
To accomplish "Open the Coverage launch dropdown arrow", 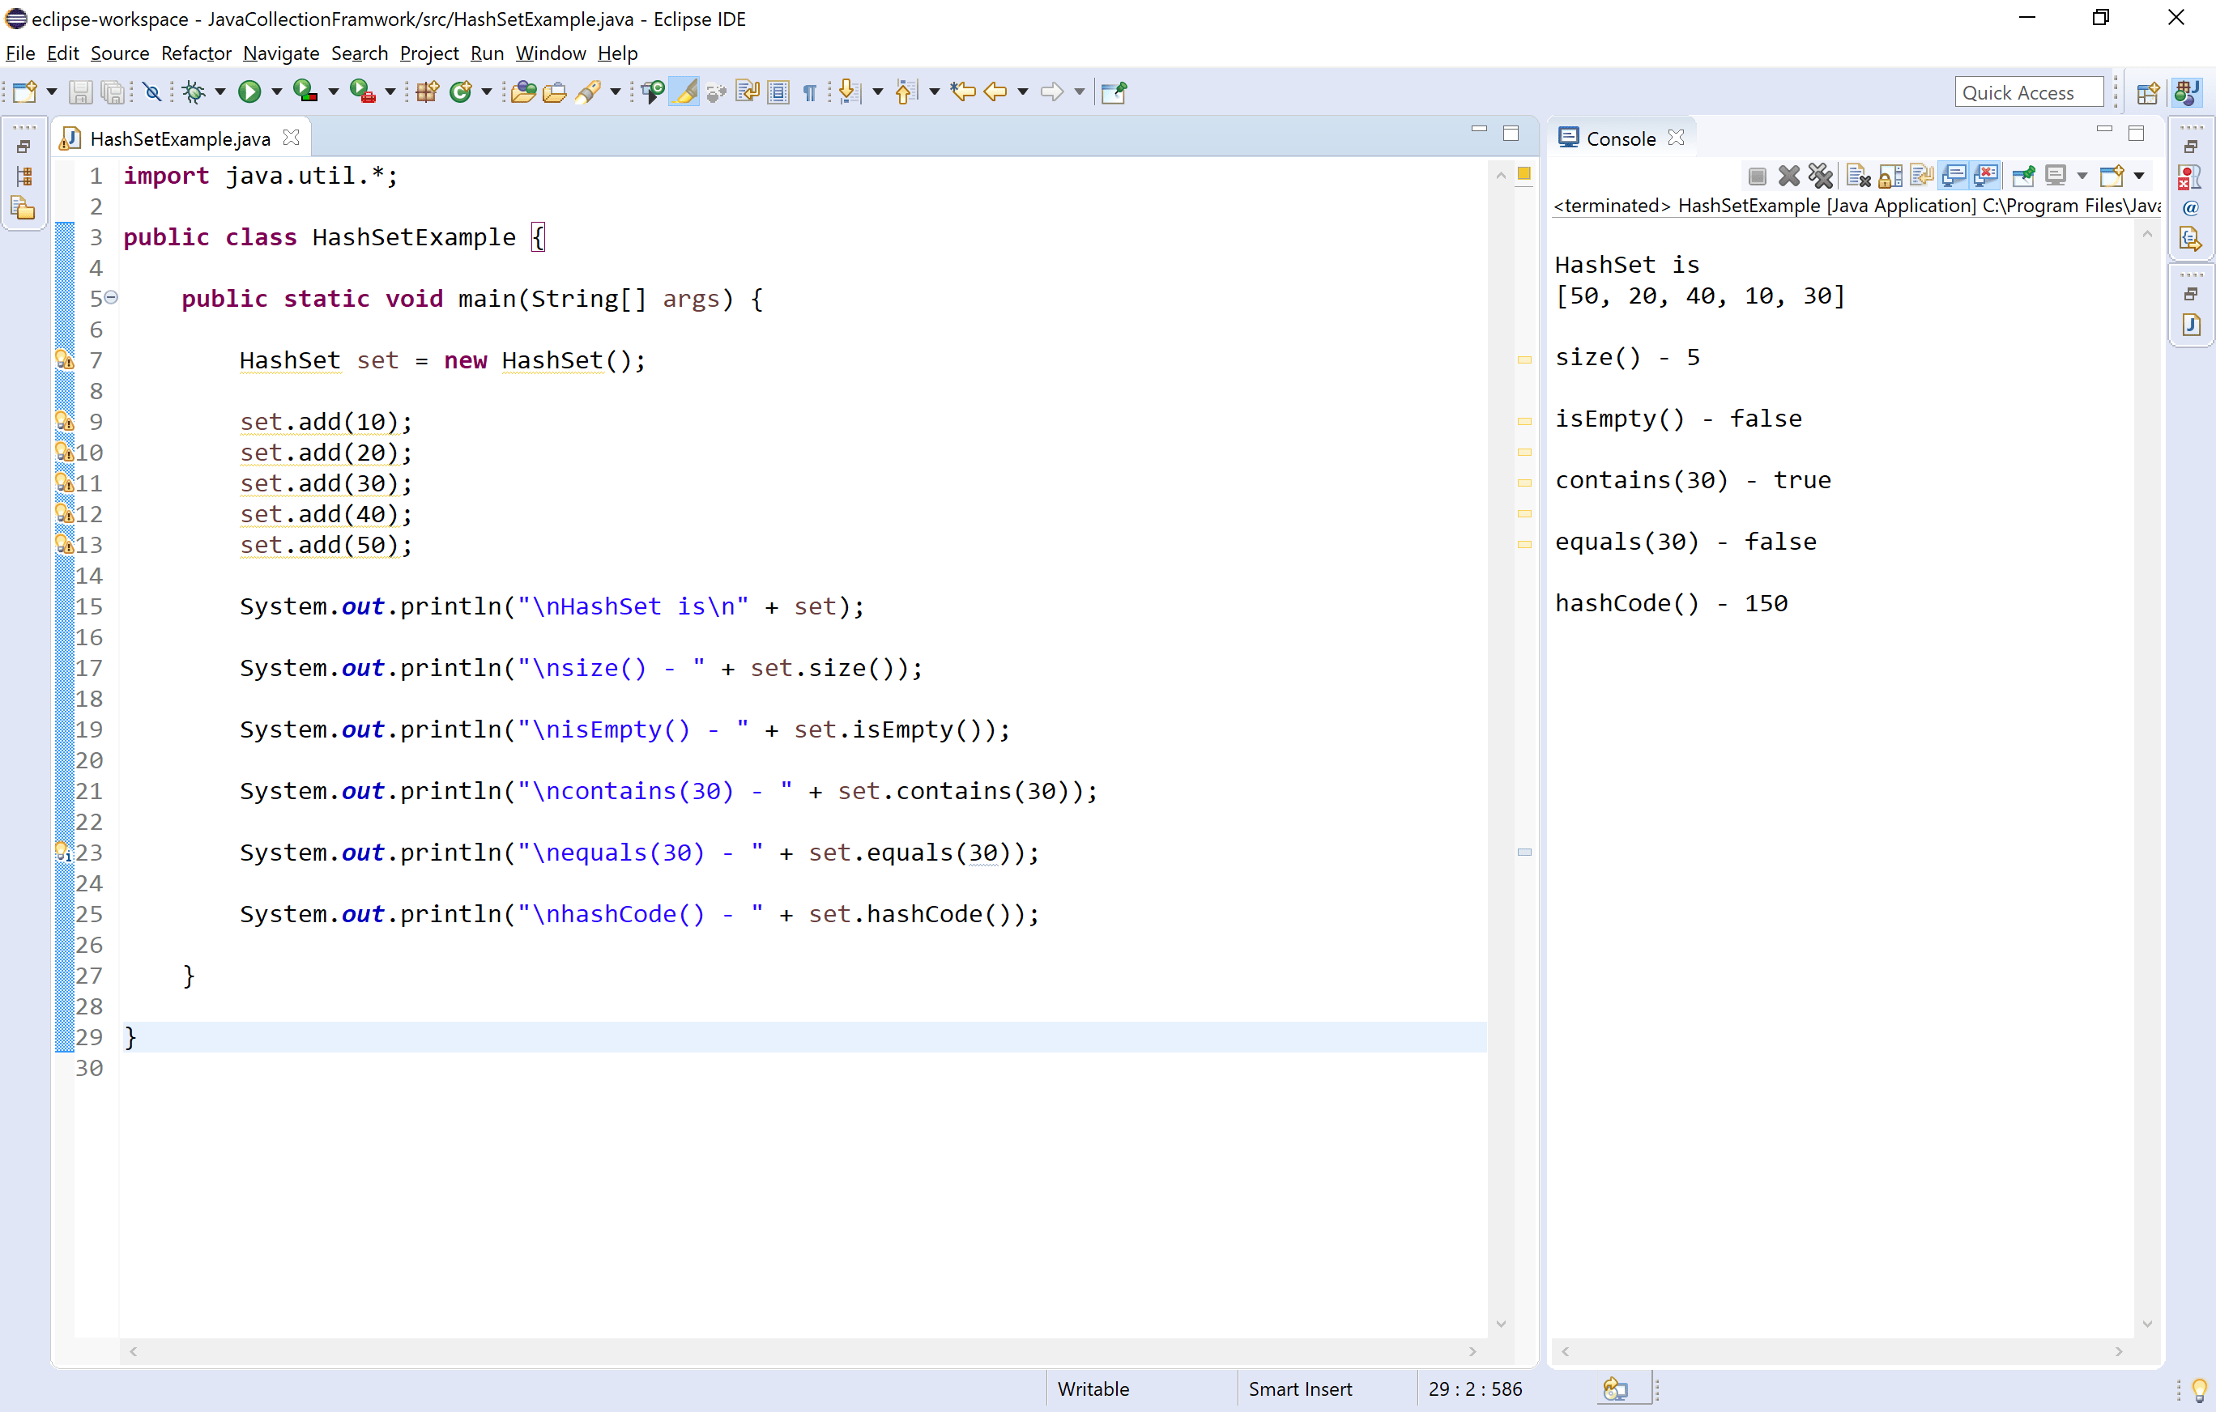I will tap(333, 91).
